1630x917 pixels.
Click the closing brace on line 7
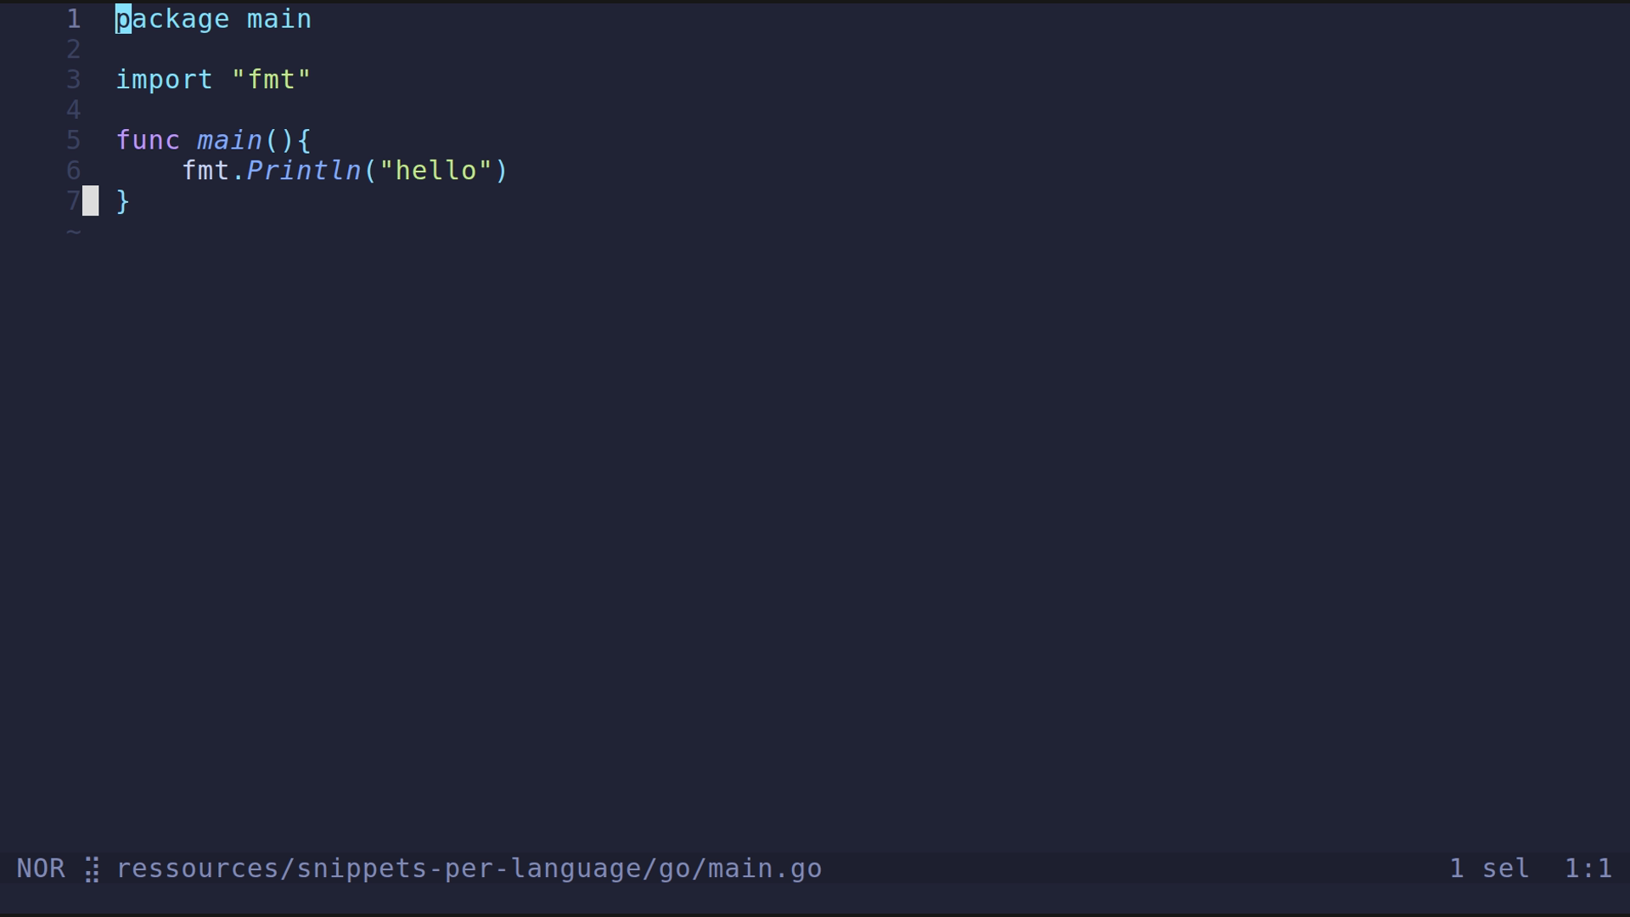pos(123,201)
